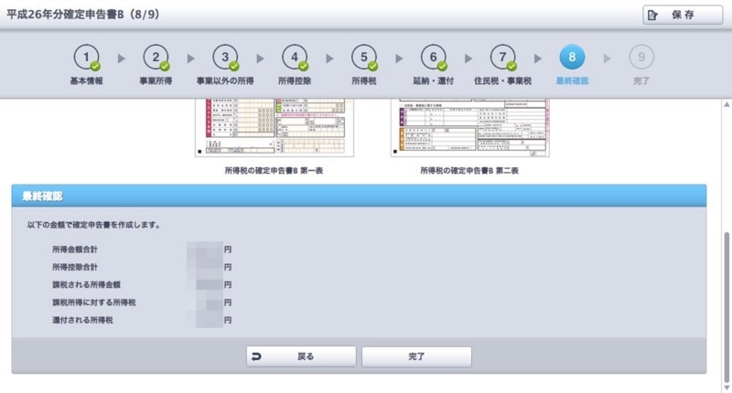This screenshot has height=393, width=732.
Task: Open 確定申告書B 第二表 thumbnail
Action: pyautogui.click(x=470, y=127)
